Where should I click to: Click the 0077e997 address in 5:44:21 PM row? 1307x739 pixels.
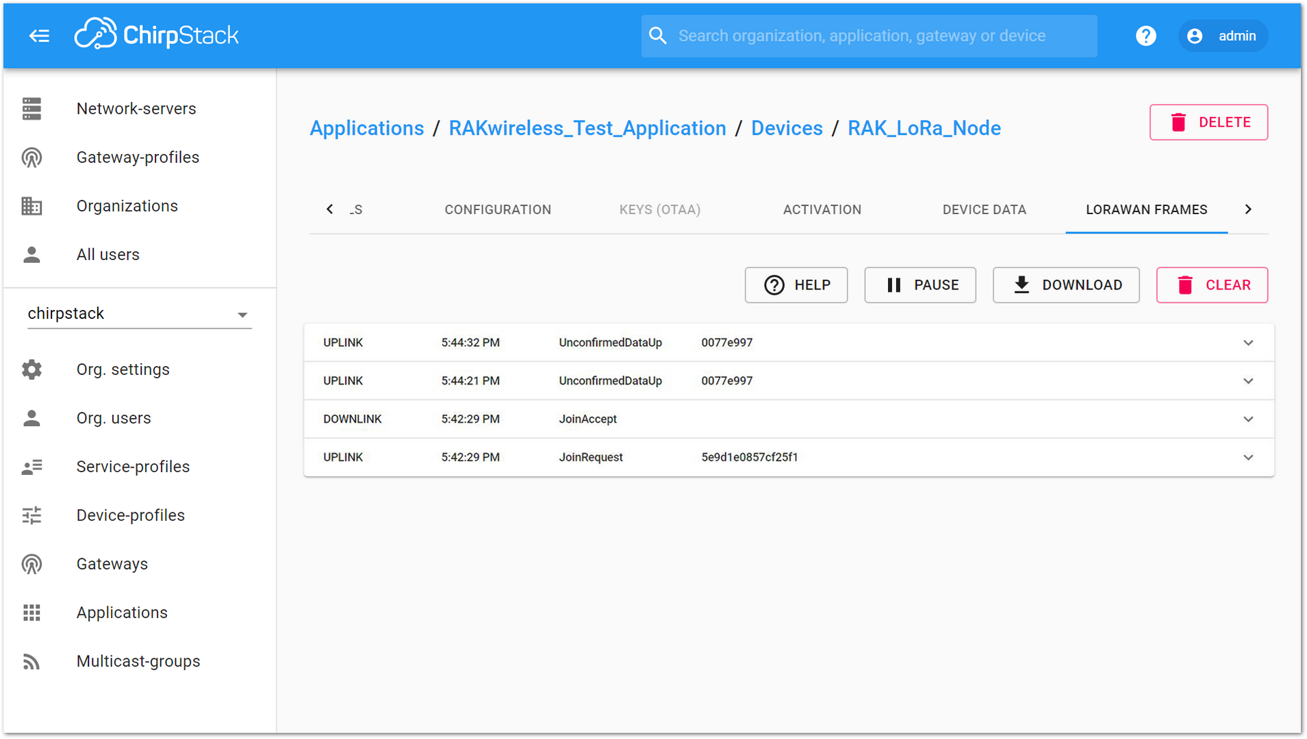tap(726, 380)
